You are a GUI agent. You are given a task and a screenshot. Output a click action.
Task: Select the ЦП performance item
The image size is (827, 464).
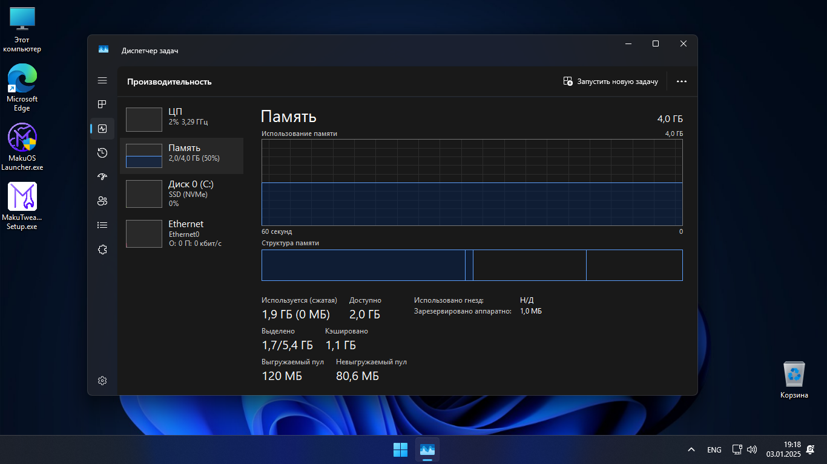point(181,119)
